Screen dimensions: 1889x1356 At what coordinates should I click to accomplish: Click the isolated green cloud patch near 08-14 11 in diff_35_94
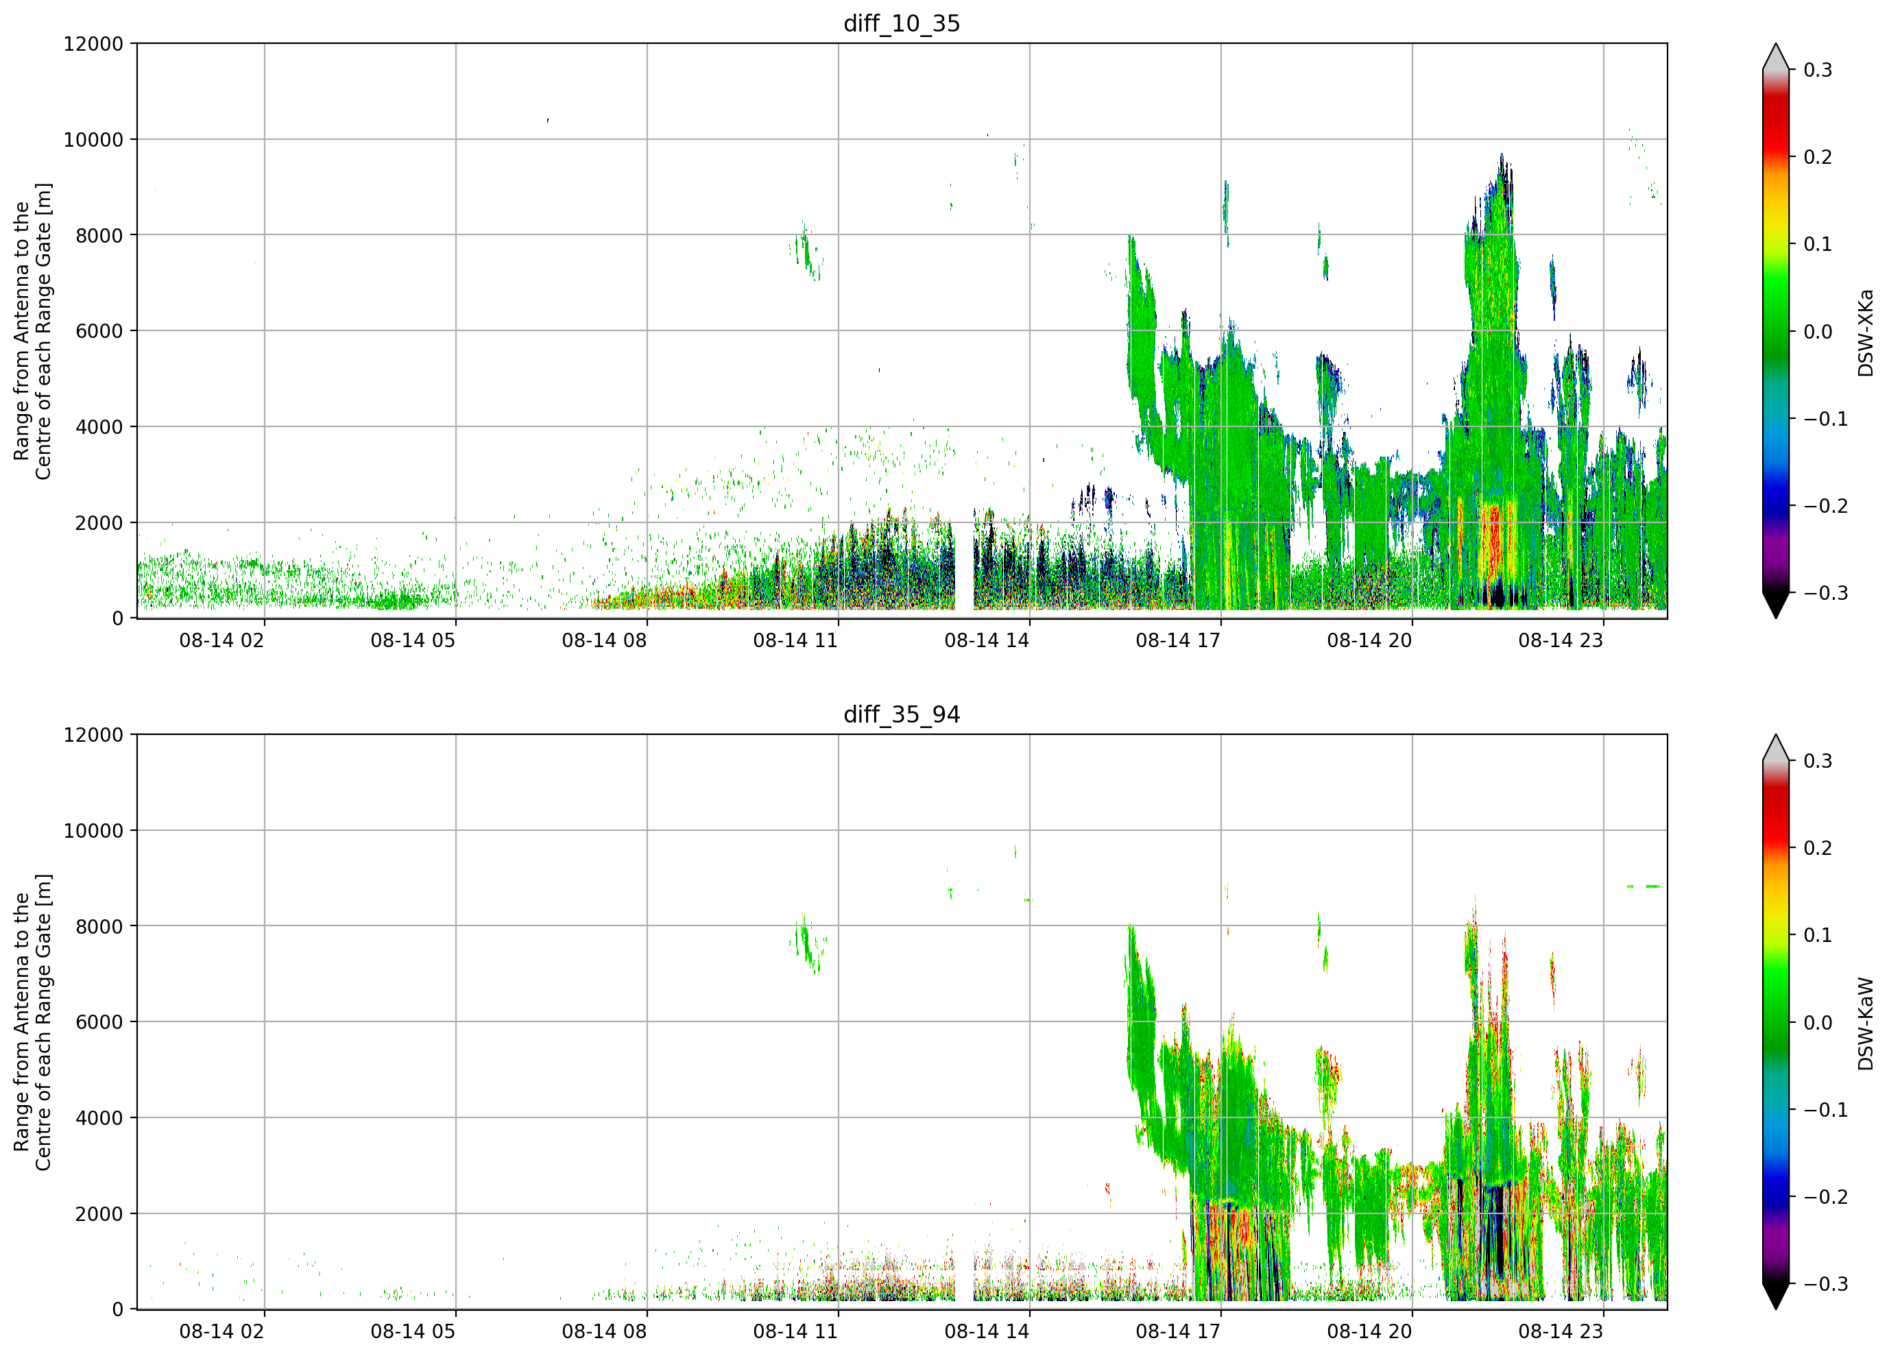(807, 944)
